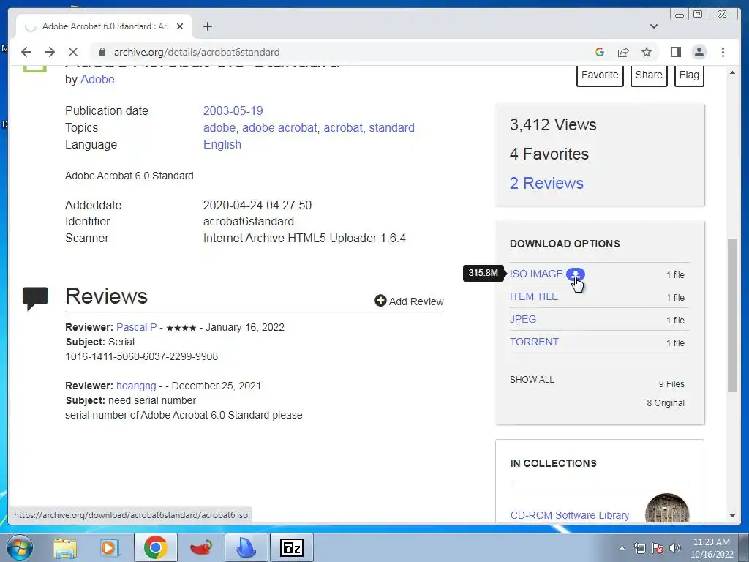Click the CD-ROM Software Library thumbnail
This screenshot has width=749, height=562.
[667, 509]
